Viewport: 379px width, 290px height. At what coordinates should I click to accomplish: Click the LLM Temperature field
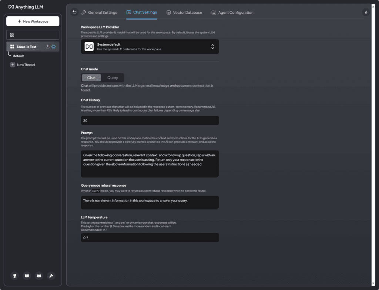pyautogui.click(x=150, y=237)
